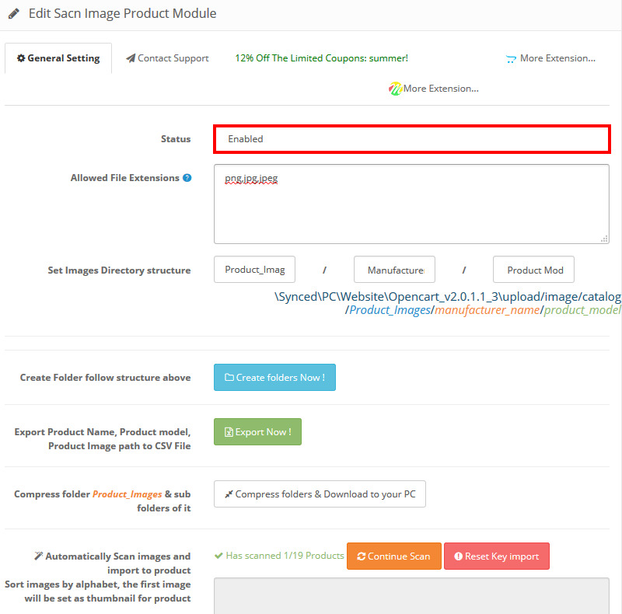Screen dimensions: 622x614
Task: Switch to the Contact Support tab
Action: pyautogui.click(x=167, y=58)
